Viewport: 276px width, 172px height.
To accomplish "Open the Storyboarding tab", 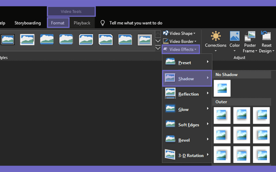I will (x=28, y=23).
